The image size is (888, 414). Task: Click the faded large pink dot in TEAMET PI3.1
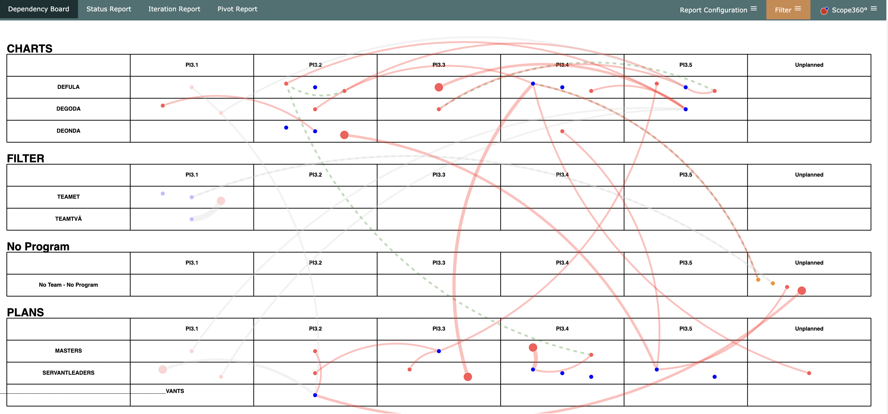(221, 201)
